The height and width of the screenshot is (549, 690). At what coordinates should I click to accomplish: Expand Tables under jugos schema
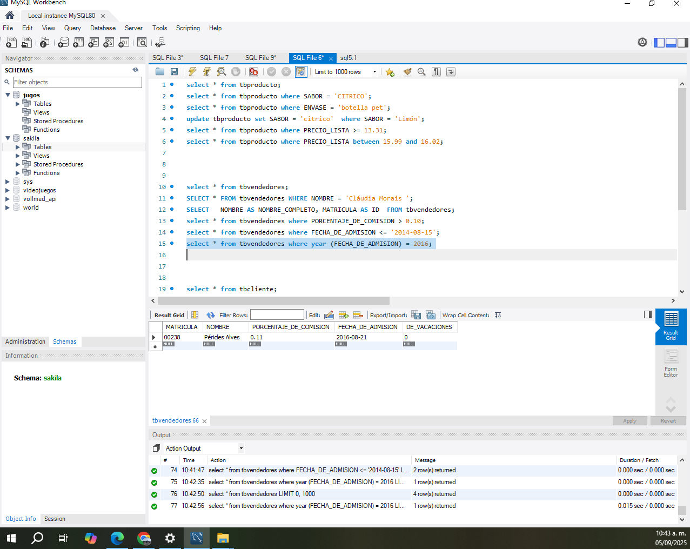point(17,104)
